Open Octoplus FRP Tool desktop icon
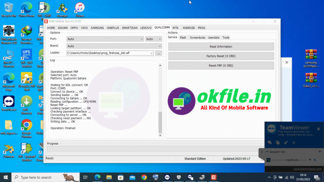The image size is (324, 182). pyautogui.click(x=27, y=82)
